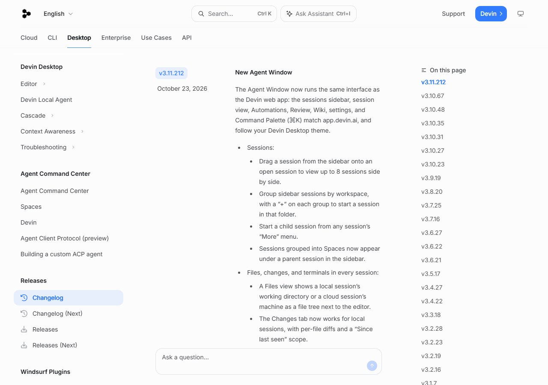
Task: Open Building a custom ACP agent
Action: [x=62, y=254]
